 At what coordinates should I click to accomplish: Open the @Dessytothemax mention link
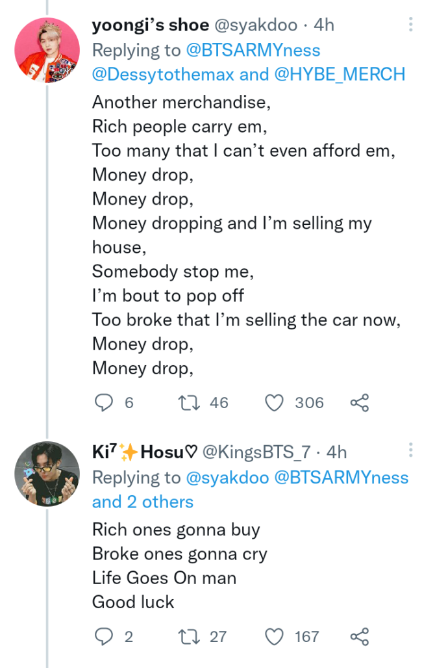point(163,74)
